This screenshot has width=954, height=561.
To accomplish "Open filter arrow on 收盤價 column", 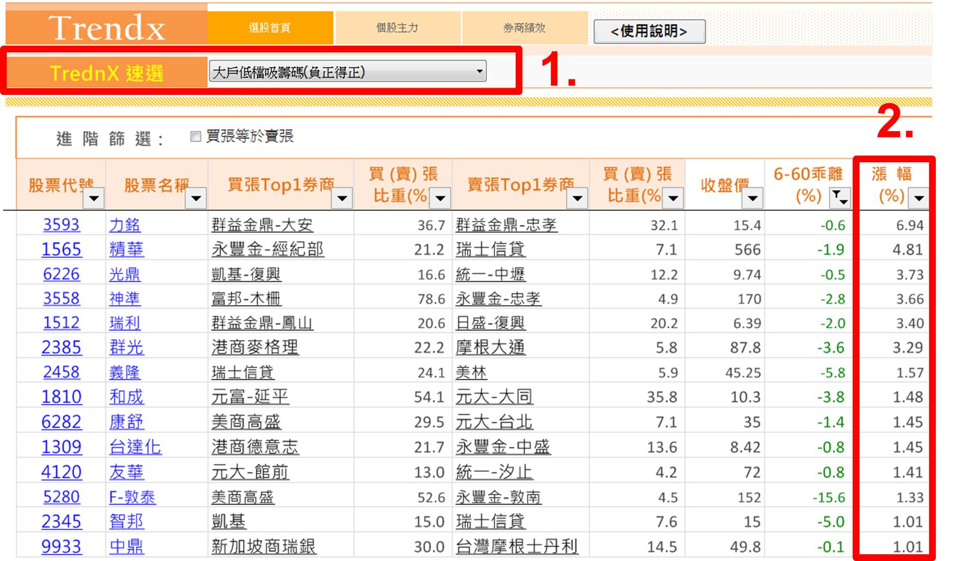I will (x=752, y=198).
